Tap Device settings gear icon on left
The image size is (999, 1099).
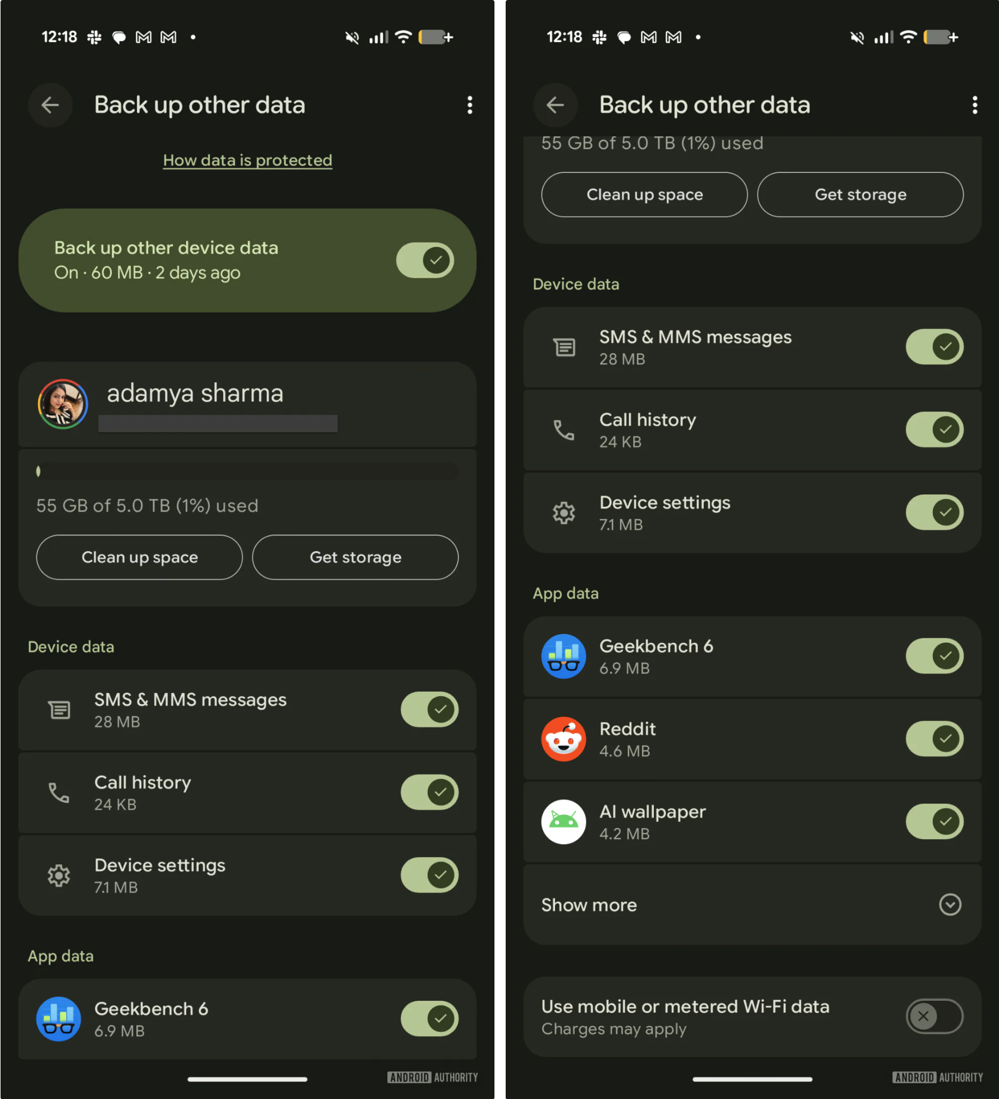[58, 875]
